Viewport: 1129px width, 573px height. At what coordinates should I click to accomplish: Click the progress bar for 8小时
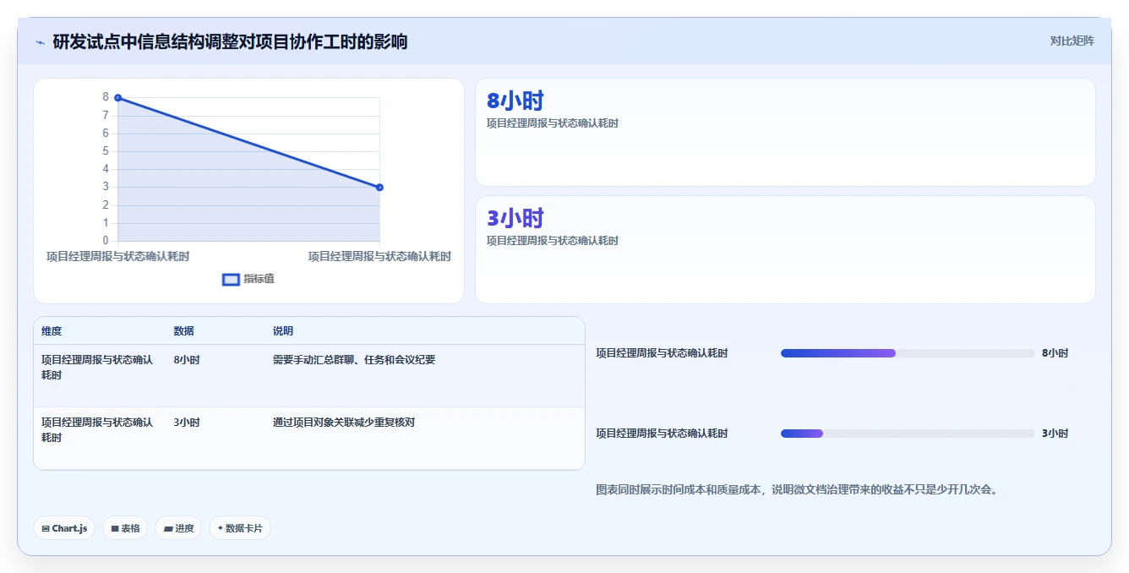click(x=908, y=353)
